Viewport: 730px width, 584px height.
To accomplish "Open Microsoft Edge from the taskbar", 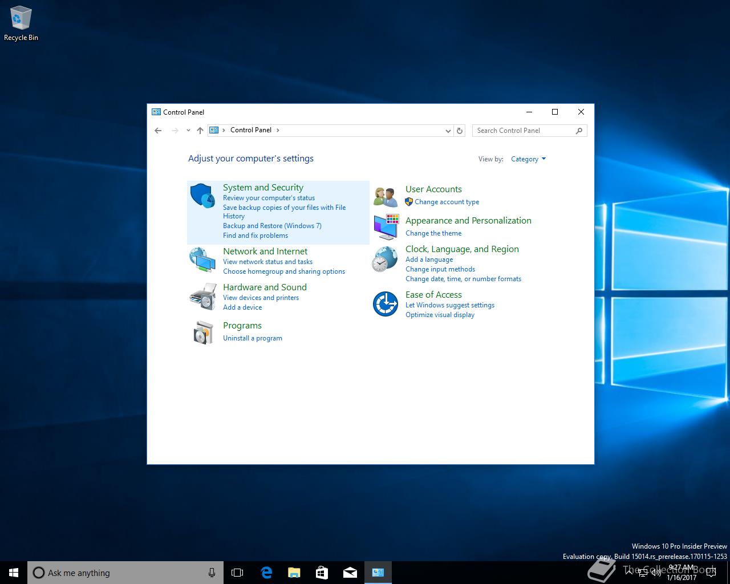I will click(x=266, y=573).
